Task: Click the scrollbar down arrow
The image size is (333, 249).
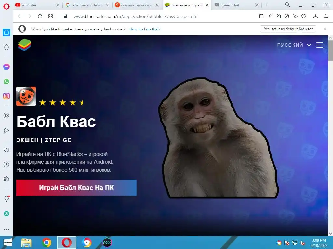Action: click(330, 234)
